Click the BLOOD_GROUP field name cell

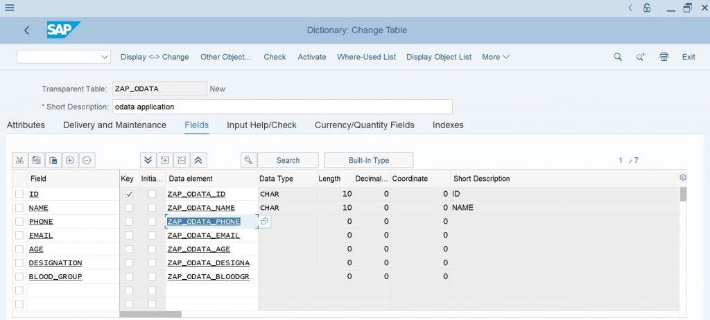73,276
